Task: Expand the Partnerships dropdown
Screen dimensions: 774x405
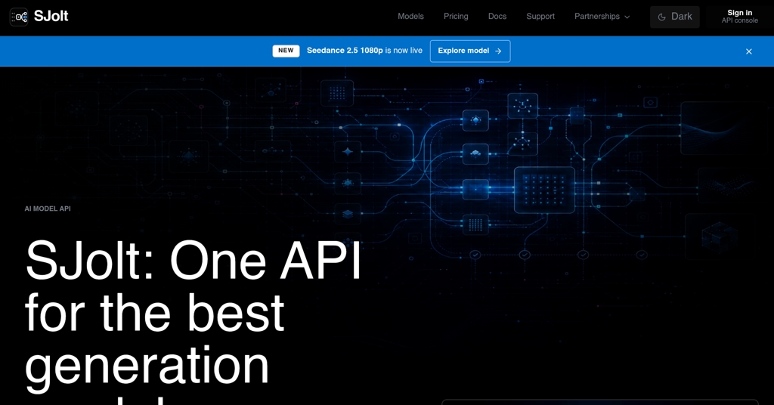Action: click(602, 17)
